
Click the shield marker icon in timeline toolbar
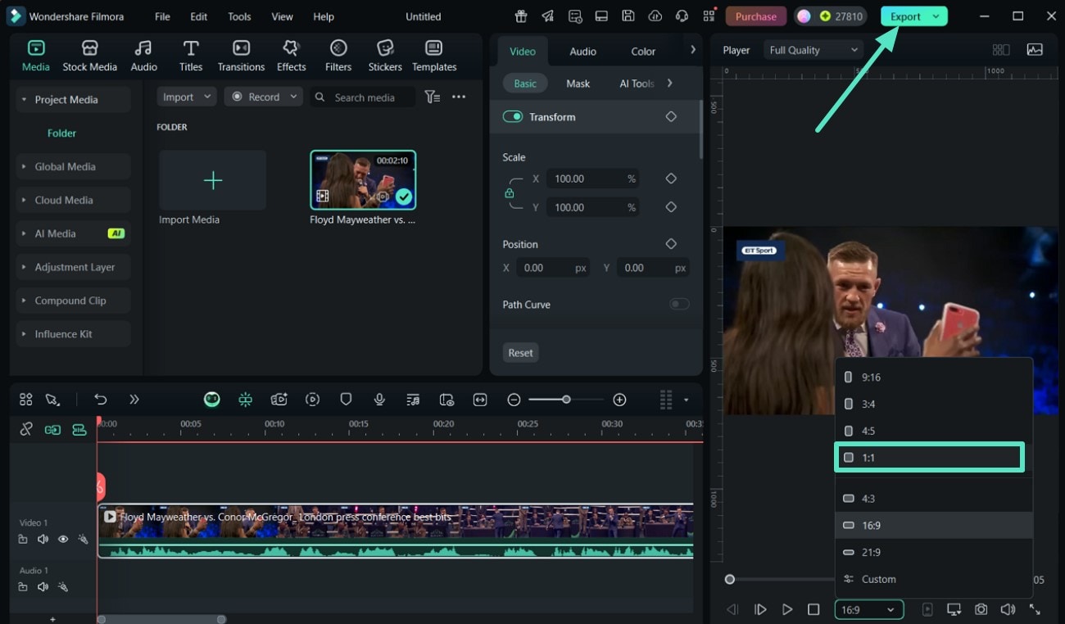pyautogui.click(x=346, y=400)
